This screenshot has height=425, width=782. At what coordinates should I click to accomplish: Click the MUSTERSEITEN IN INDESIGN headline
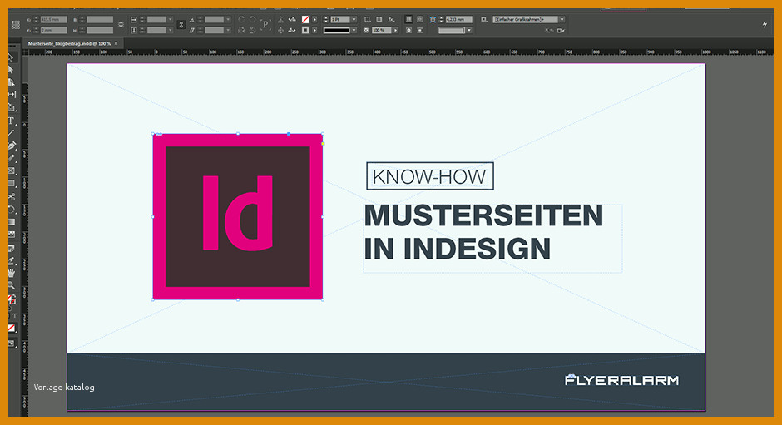483,231
